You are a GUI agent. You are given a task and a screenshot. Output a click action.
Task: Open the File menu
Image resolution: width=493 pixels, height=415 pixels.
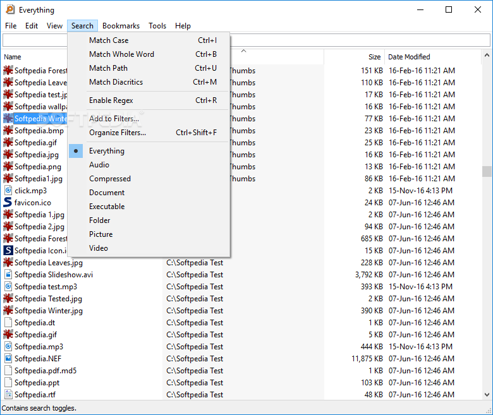[11, 26]
